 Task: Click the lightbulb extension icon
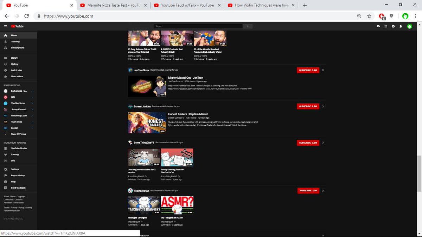391,16
